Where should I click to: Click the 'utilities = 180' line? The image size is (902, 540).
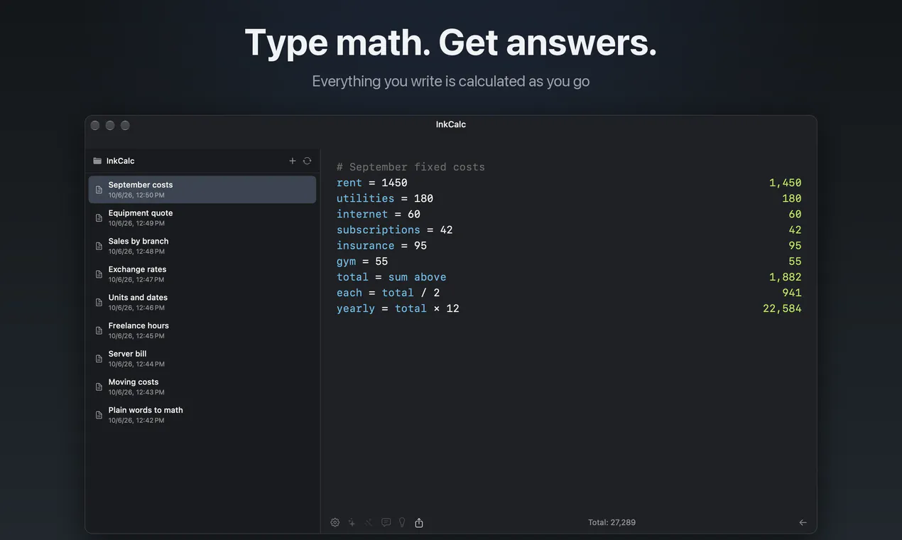tap(385, 198)
